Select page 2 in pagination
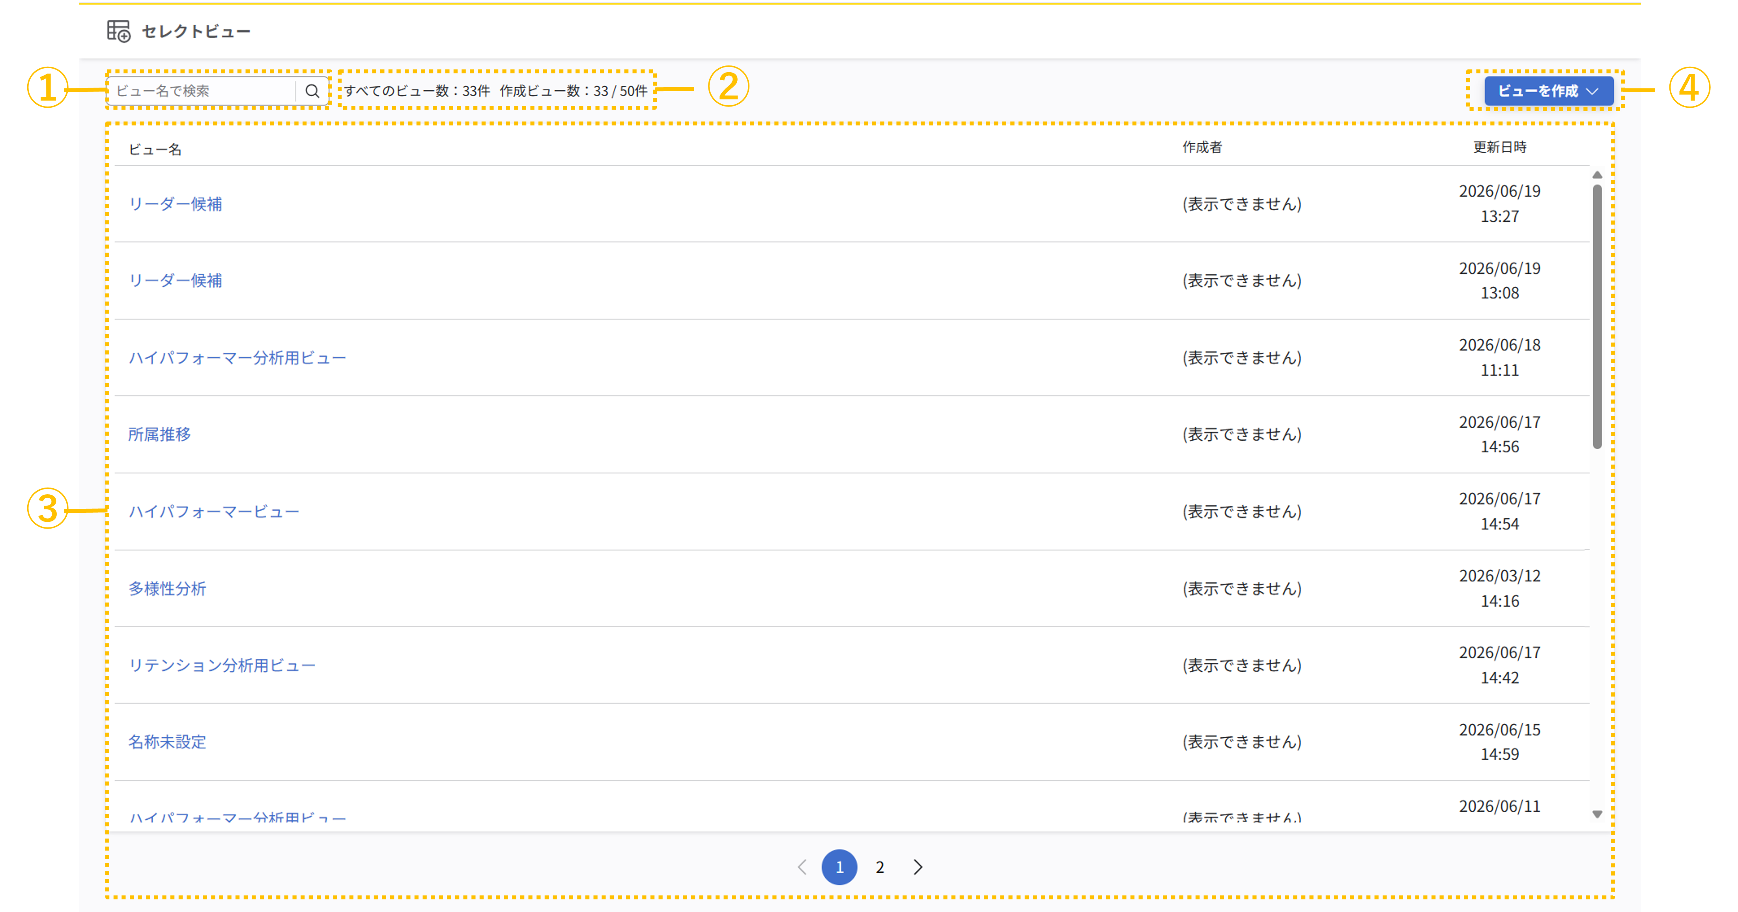Image resolution: width=1738 pixels, height=912 pixels. click(x=880, y=867)
